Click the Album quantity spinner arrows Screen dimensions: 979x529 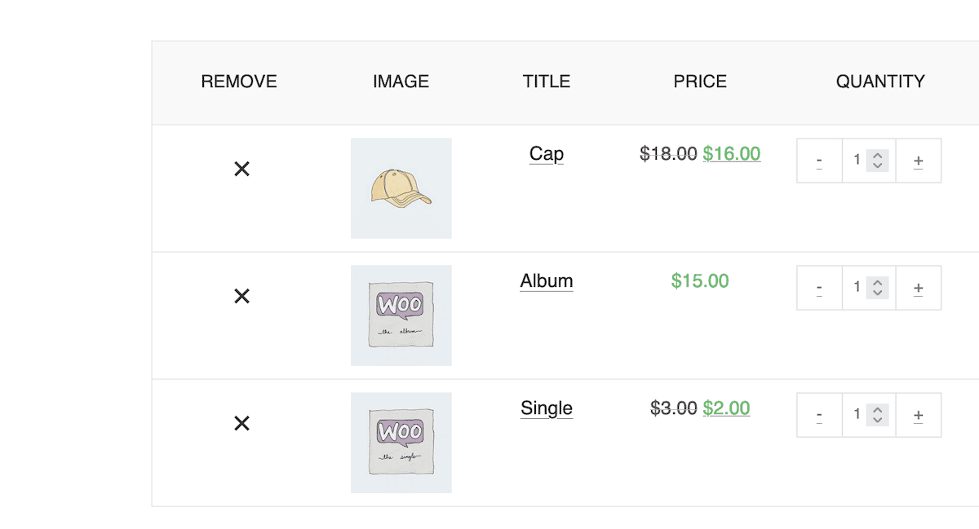[x=878, y=287]
